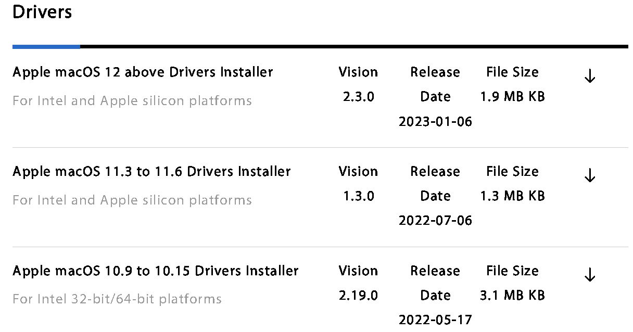
Task: Open Apple macOS 10.9 to 10.15 Drivers Installer
Action: click(x=156, y=271)
